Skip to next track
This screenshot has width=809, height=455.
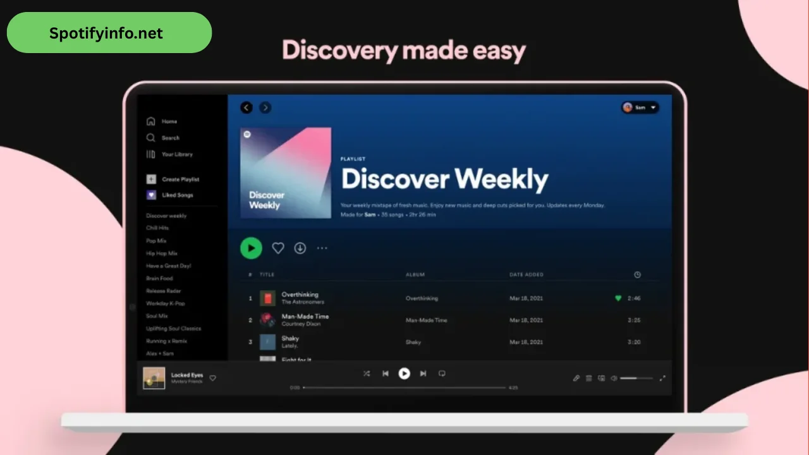(x=423, y=373)
